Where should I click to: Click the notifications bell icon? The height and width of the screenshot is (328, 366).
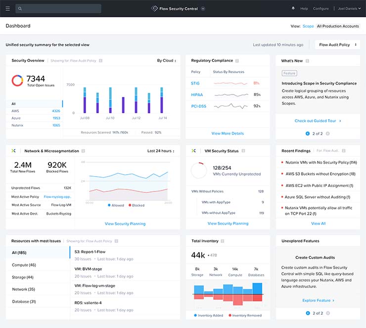click(x=293, y=8)
